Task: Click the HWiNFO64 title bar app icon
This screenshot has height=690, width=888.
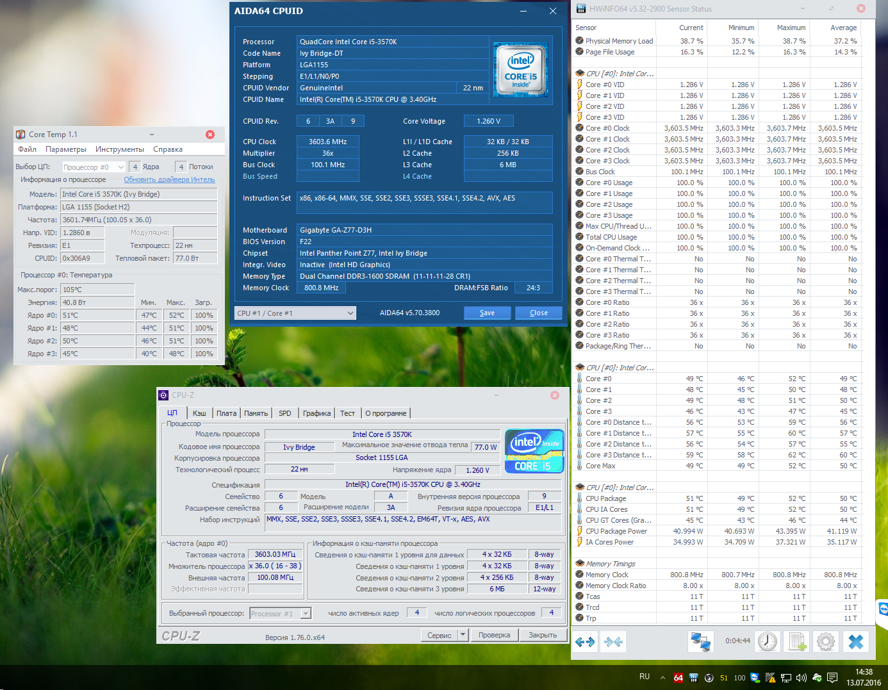Action: (581, 8)
